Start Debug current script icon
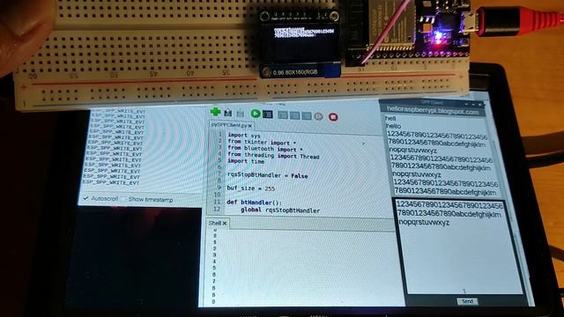 [267, 114]
